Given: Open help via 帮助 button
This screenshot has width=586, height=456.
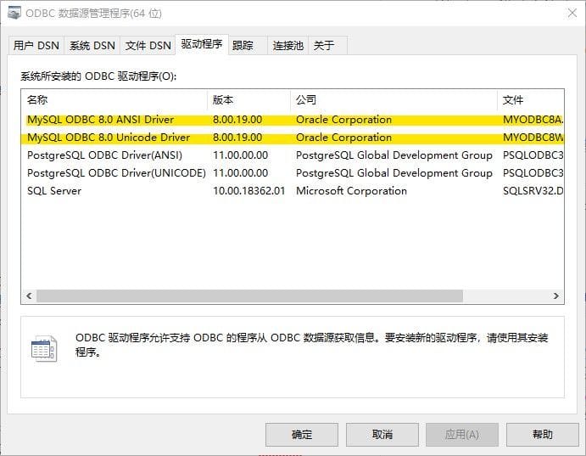Looking at the screenshot, I should coord(542,435).
